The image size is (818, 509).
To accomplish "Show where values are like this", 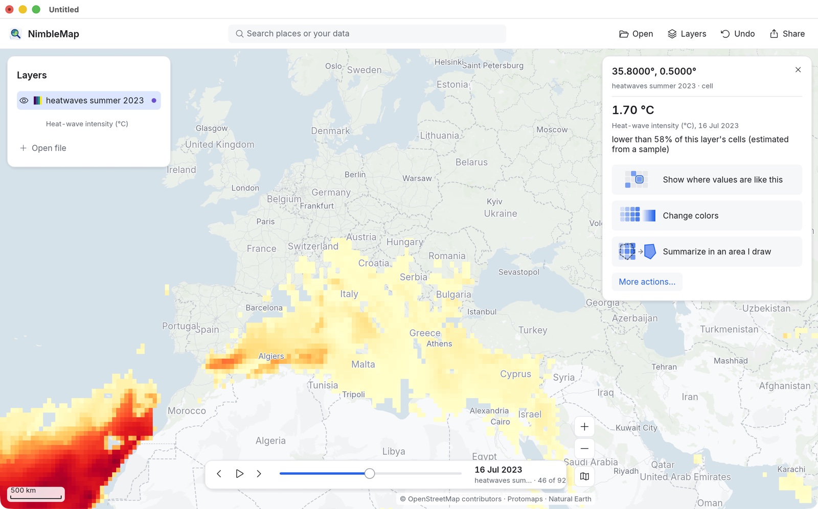I will pos(707,180).
